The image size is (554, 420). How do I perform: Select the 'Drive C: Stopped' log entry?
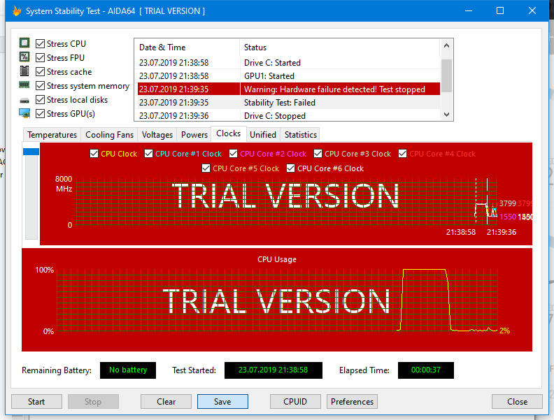[289, 115]
